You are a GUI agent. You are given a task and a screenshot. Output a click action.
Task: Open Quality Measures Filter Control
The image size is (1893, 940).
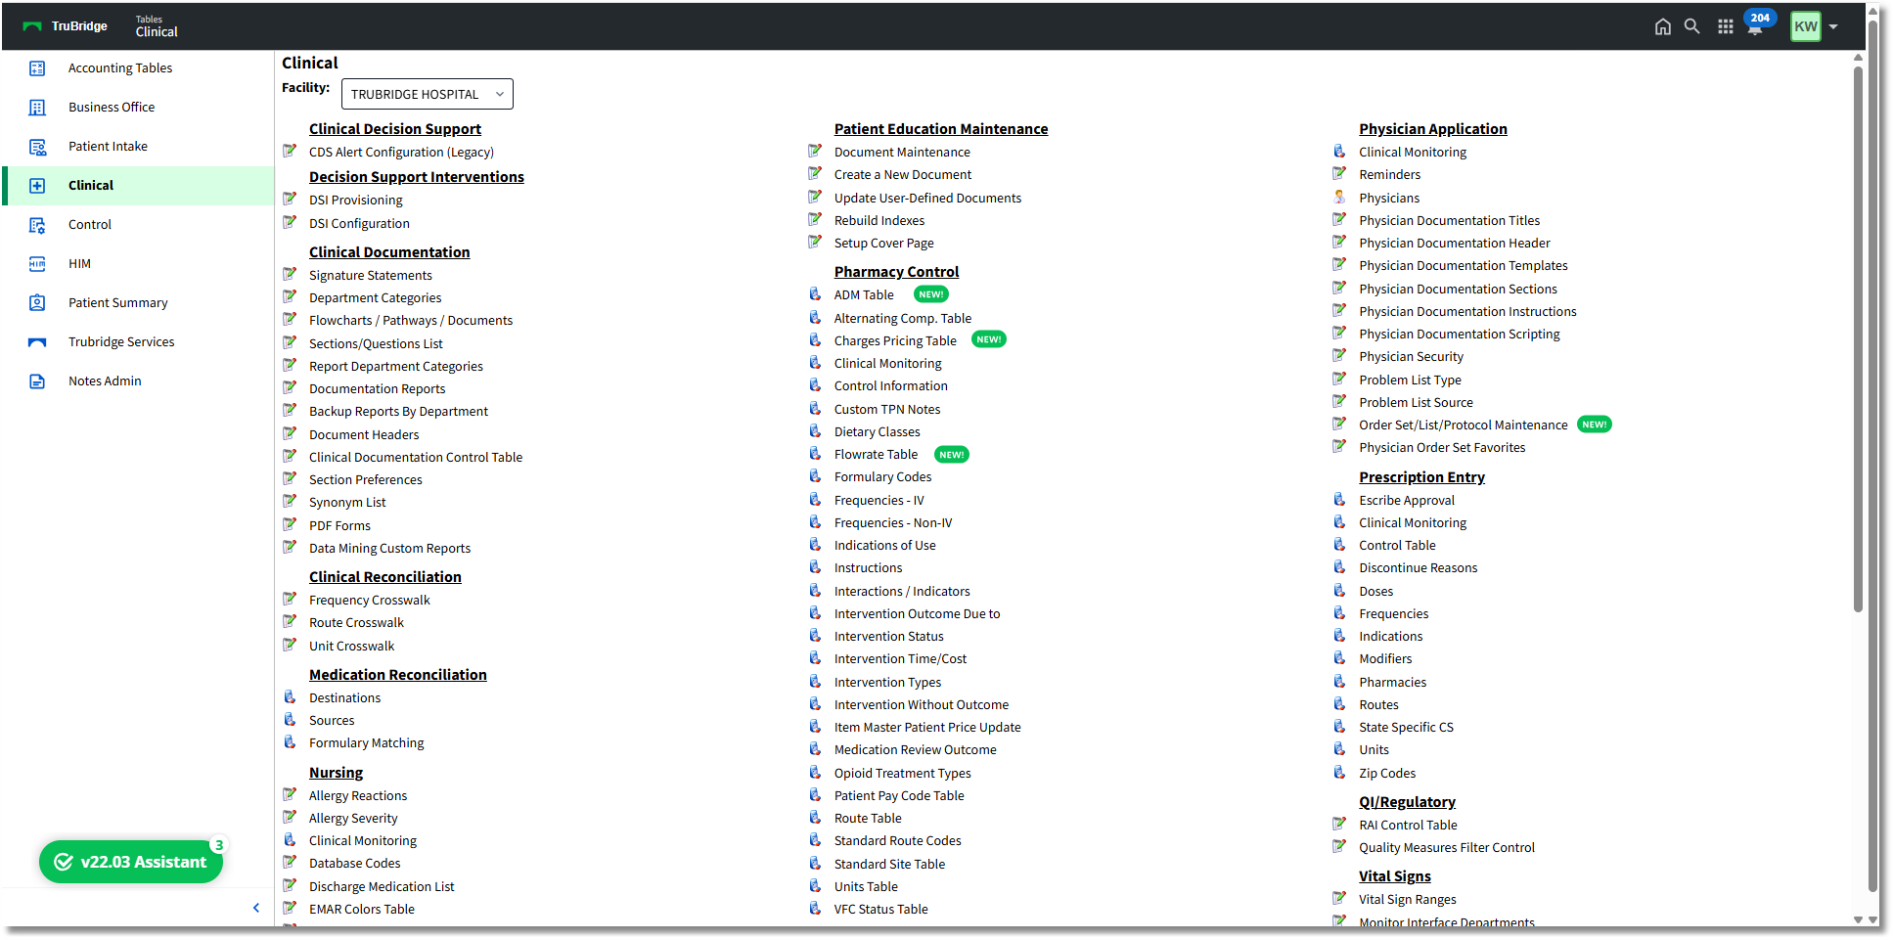click(x=1447, y=847)
